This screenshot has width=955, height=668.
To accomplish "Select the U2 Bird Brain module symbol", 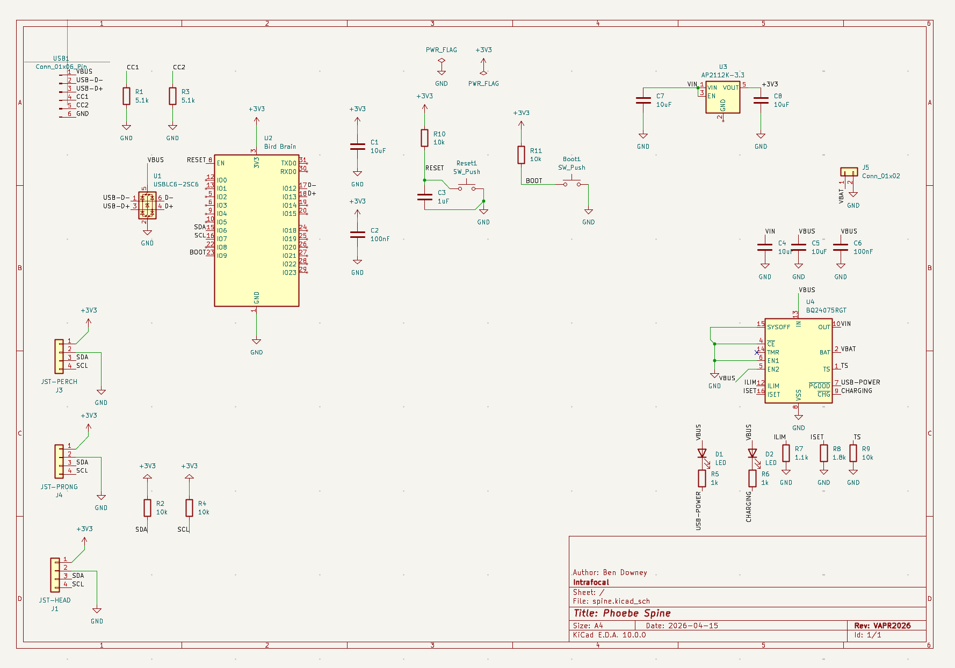I will [x=256, y=230].
